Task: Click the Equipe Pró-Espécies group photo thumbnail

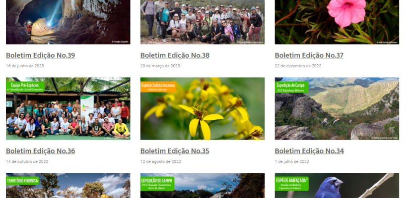Action: tap(68, 109)
